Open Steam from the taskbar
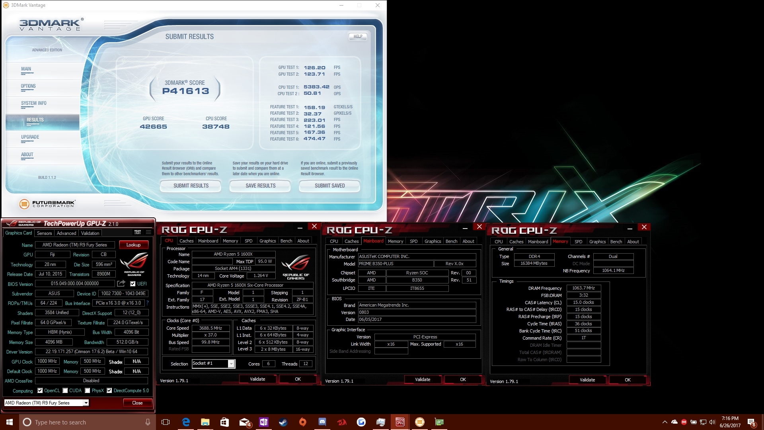Viewport: 764px width, 430px height. pyautogui.click(x=283, y=422)
